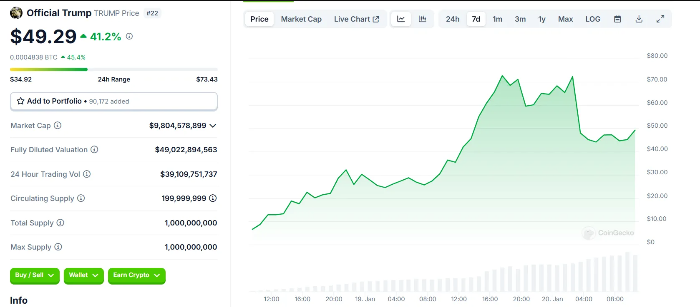Click the Max Supply 1,000,000,000 value
This screenshot has width=700, height=307.
point(191,247)
